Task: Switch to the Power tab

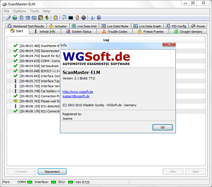Action: (x=198, y=26)
